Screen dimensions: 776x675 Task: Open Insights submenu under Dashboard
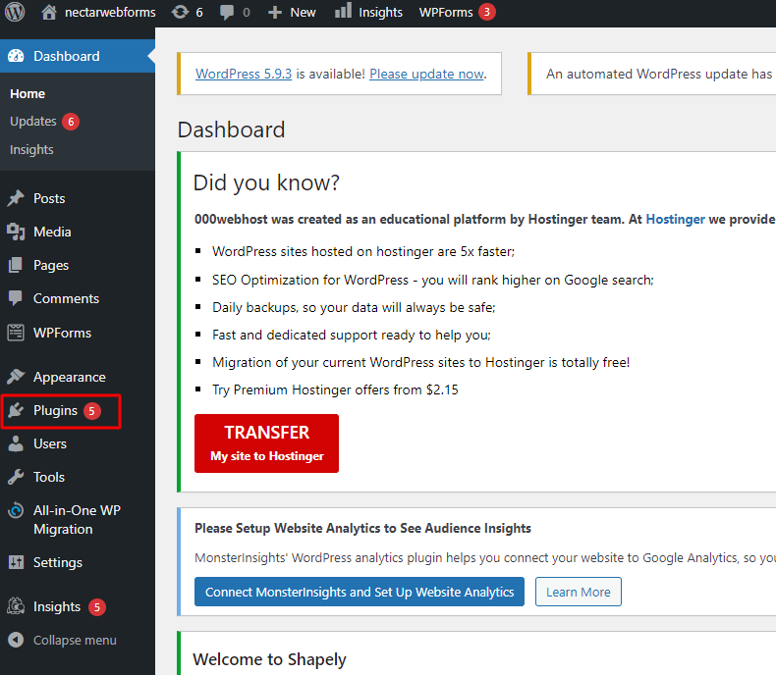[31, 149]
